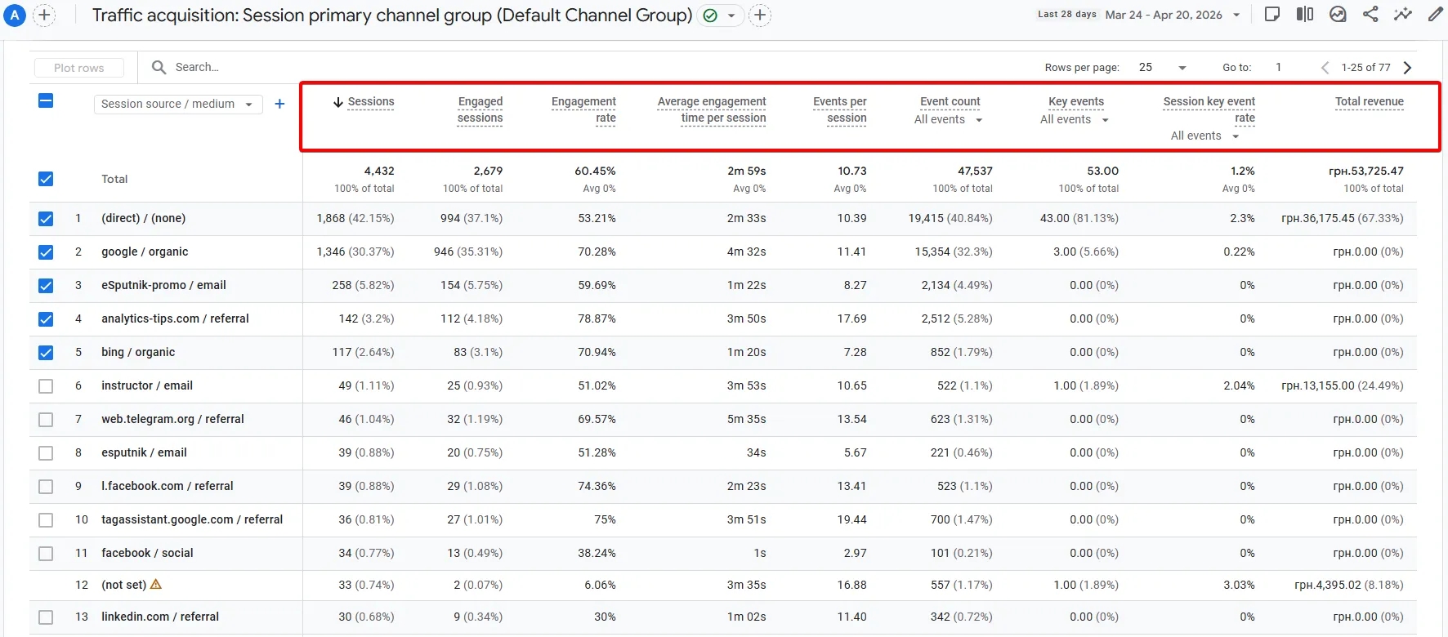
Task: Open the trend sparkline annotations icon
Action: tap(1403, 14)
